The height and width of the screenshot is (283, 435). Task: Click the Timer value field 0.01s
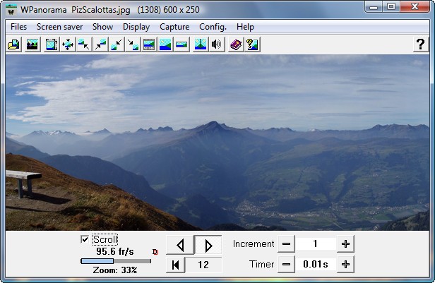316,264
